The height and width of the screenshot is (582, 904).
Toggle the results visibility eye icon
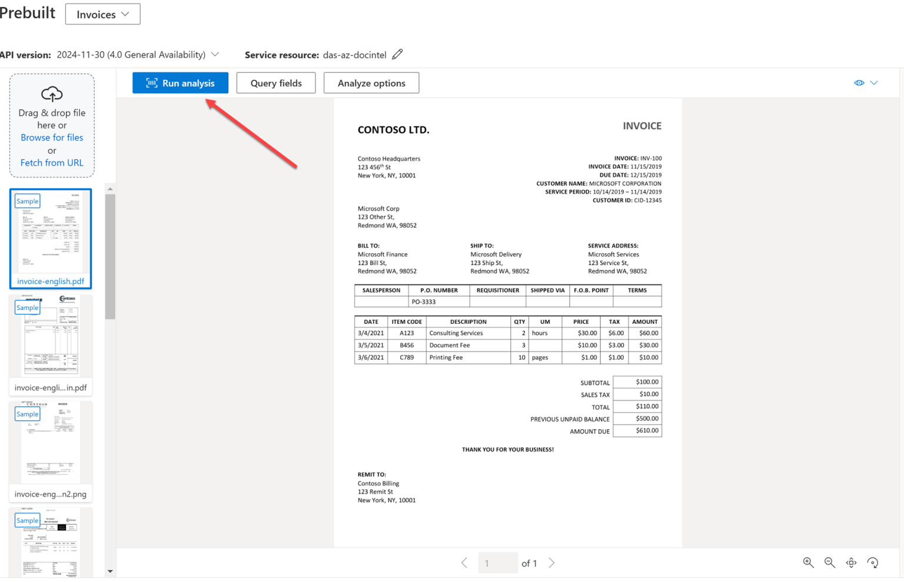point(859,82)
